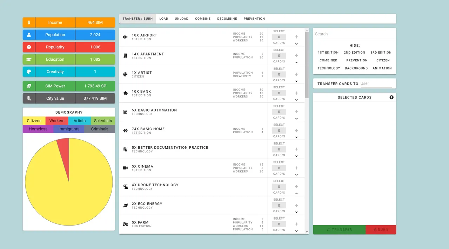The width and height of the screenshot is (449, 249).
Task: Select the Citizens demography legend
Action: tap(34, 121)
